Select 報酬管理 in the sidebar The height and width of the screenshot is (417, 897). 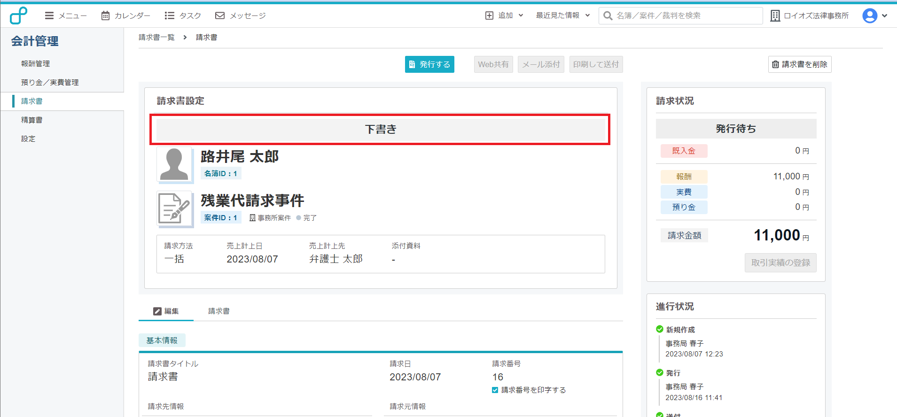[x=35, y=63]
